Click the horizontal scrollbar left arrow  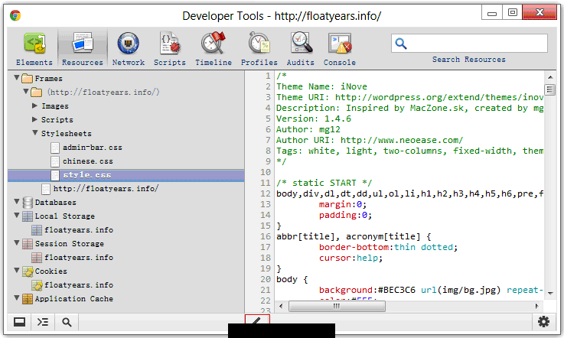(281, 307)
